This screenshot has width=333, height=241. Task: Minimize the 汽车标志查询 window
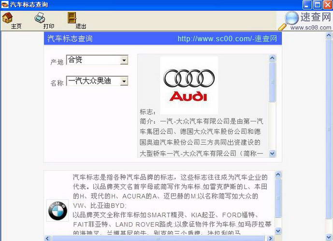coord(307,5)
